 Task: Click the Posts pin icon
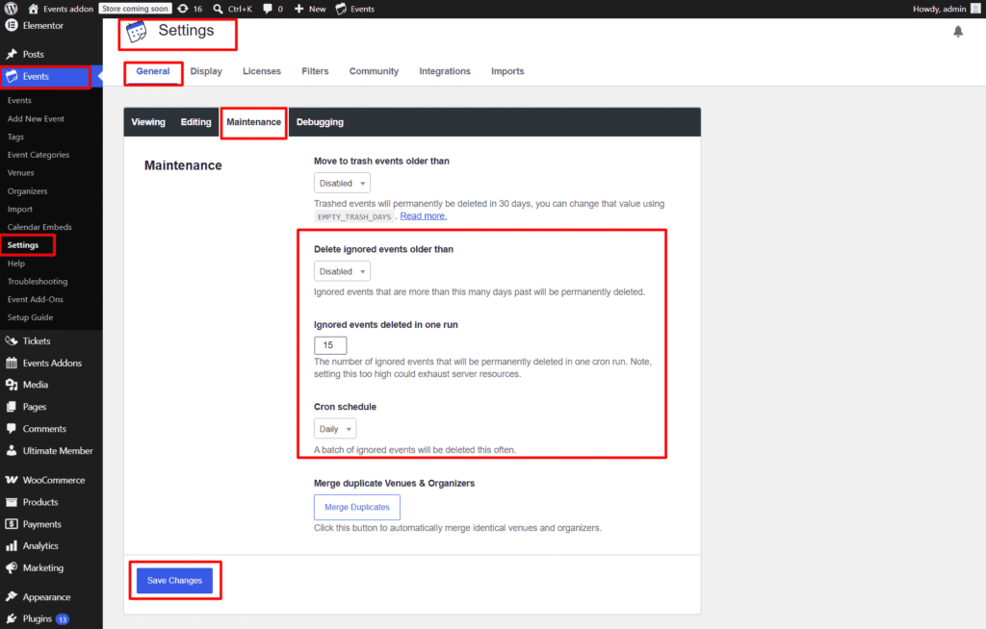(12, 54)
